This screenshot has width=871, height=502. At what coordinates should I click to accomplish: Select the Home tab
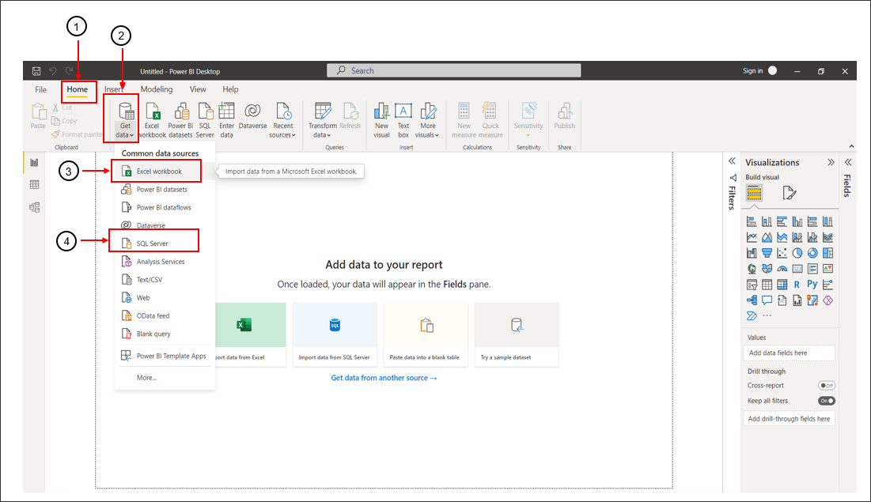(78, 89)
